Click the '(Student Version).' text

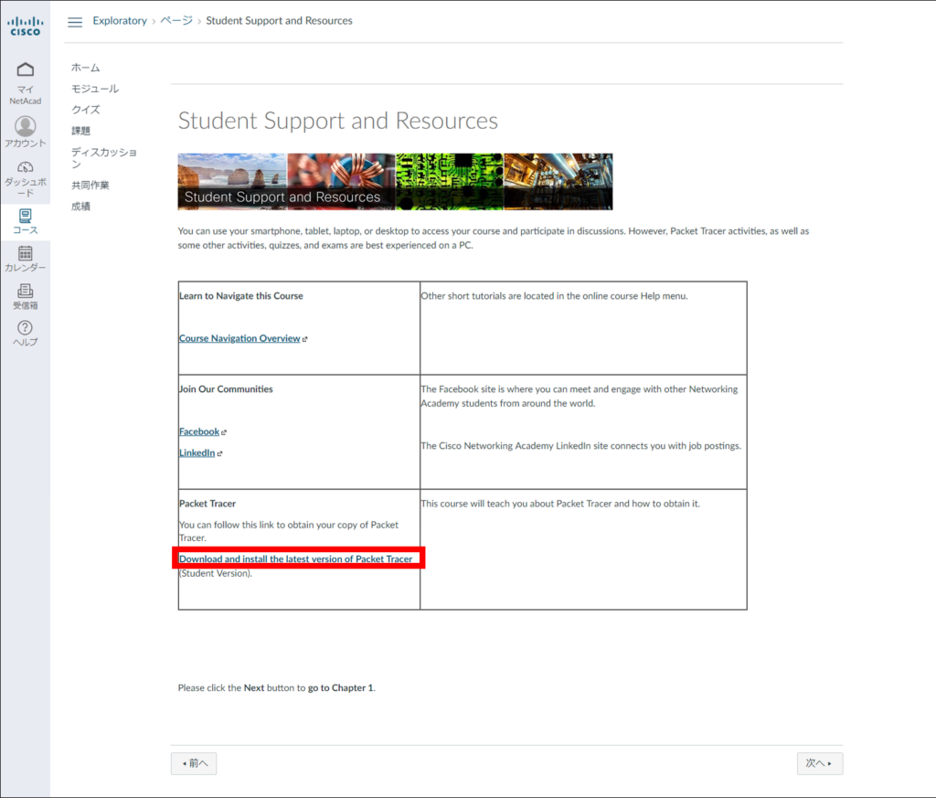tap(216, 573)
